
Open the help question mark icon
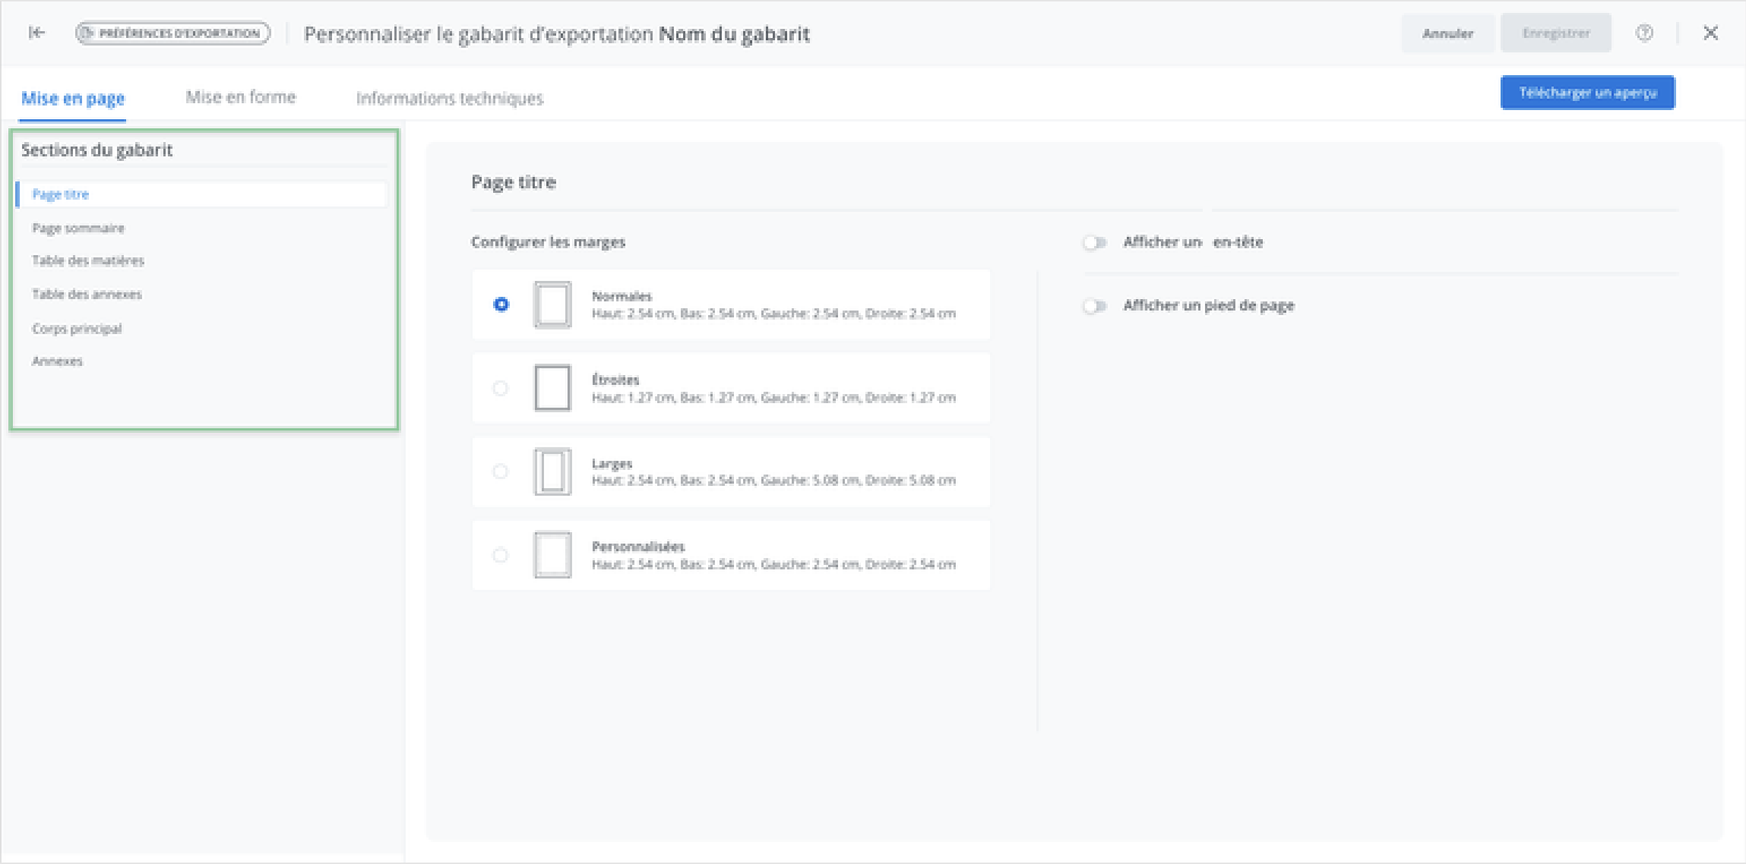coord(1644,33)
